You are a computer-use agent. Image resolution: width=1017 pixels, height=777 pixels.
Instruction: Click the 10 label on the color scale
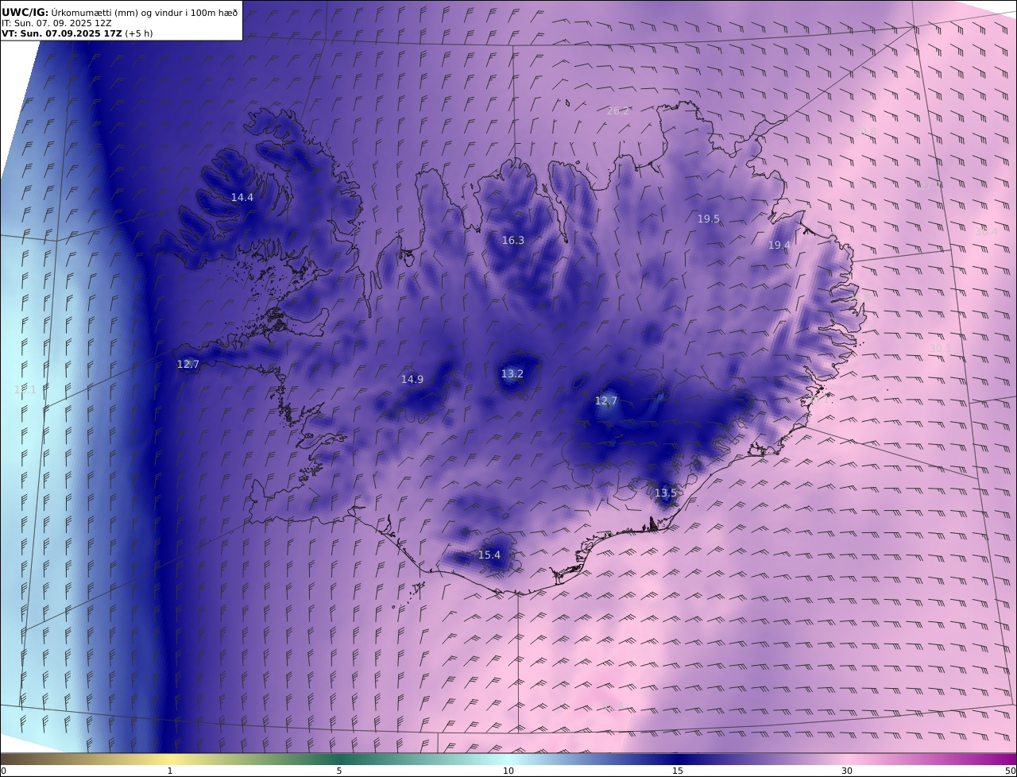508,771
